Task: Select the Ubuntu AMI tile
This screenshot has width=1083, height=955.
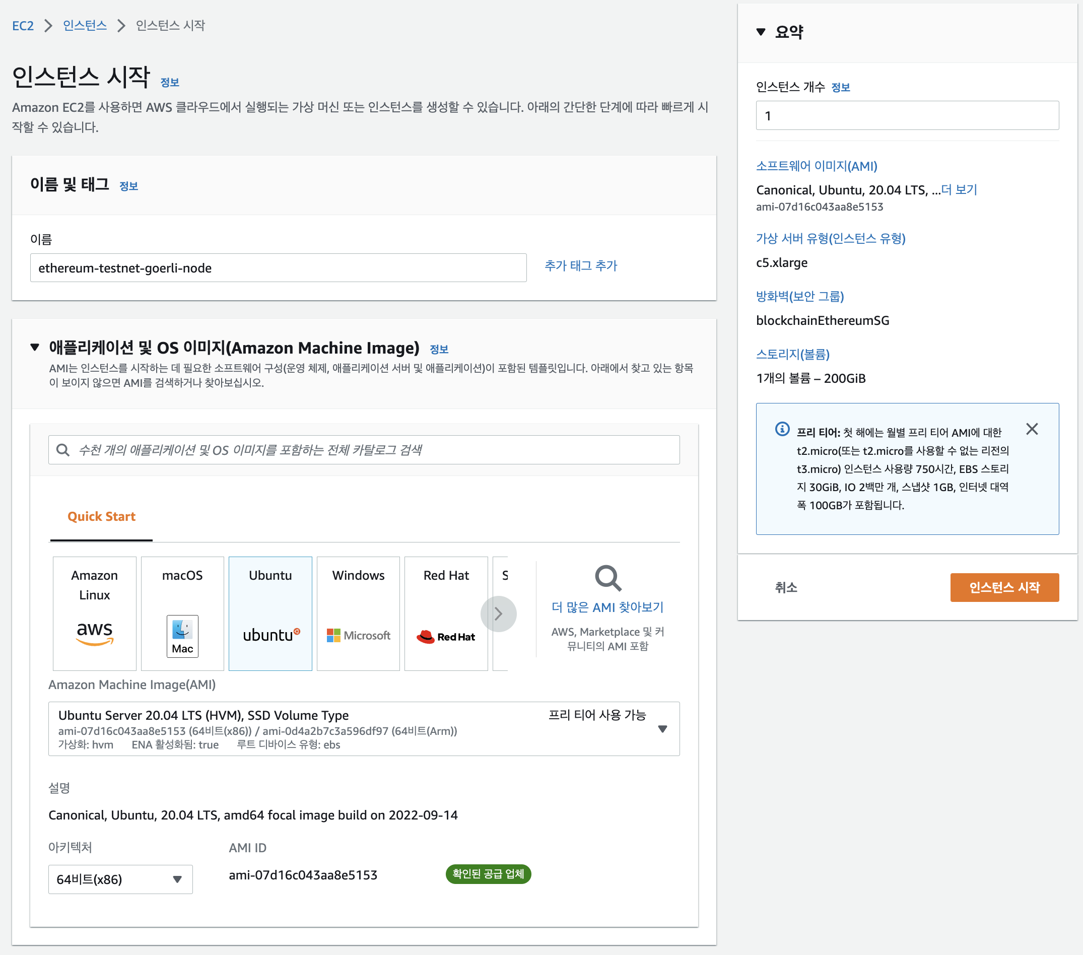Action: [270, 613]
